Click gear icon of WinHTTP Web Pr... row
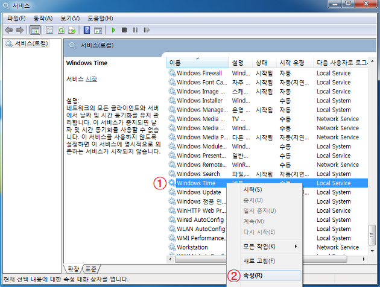 172,210
